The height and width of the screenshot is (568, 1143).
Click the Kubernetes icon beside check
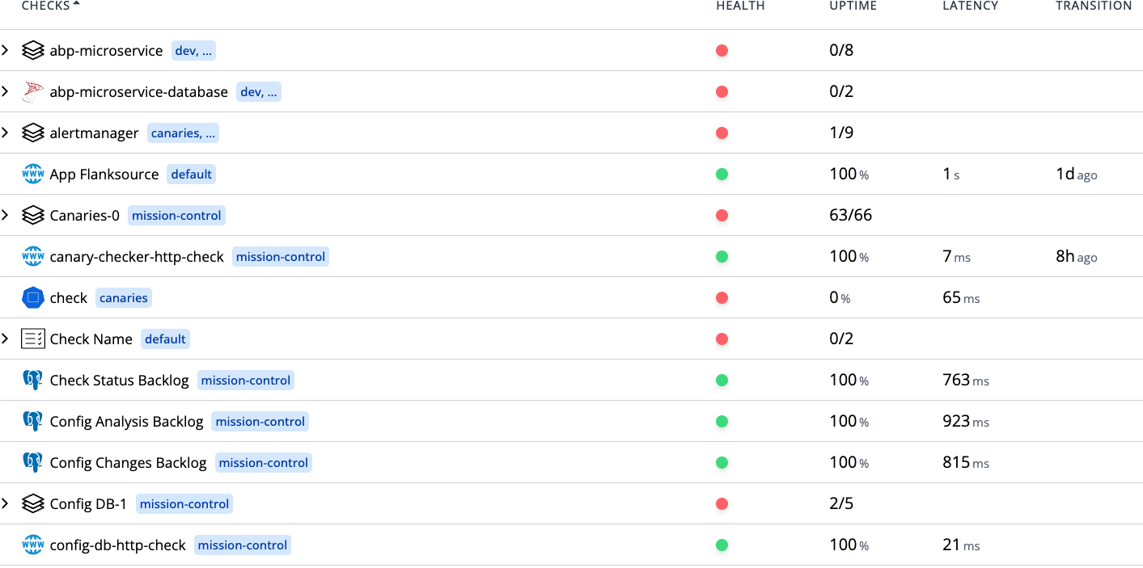(32, 298)
